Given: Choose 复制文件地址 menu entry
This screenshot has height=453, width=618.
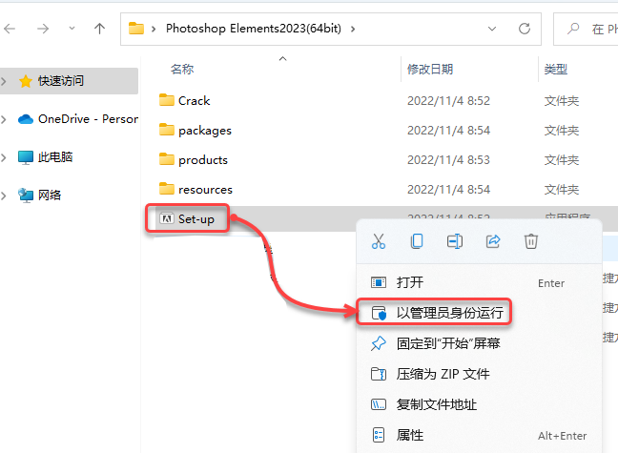Looking at the screenshot, I should 479,404.
